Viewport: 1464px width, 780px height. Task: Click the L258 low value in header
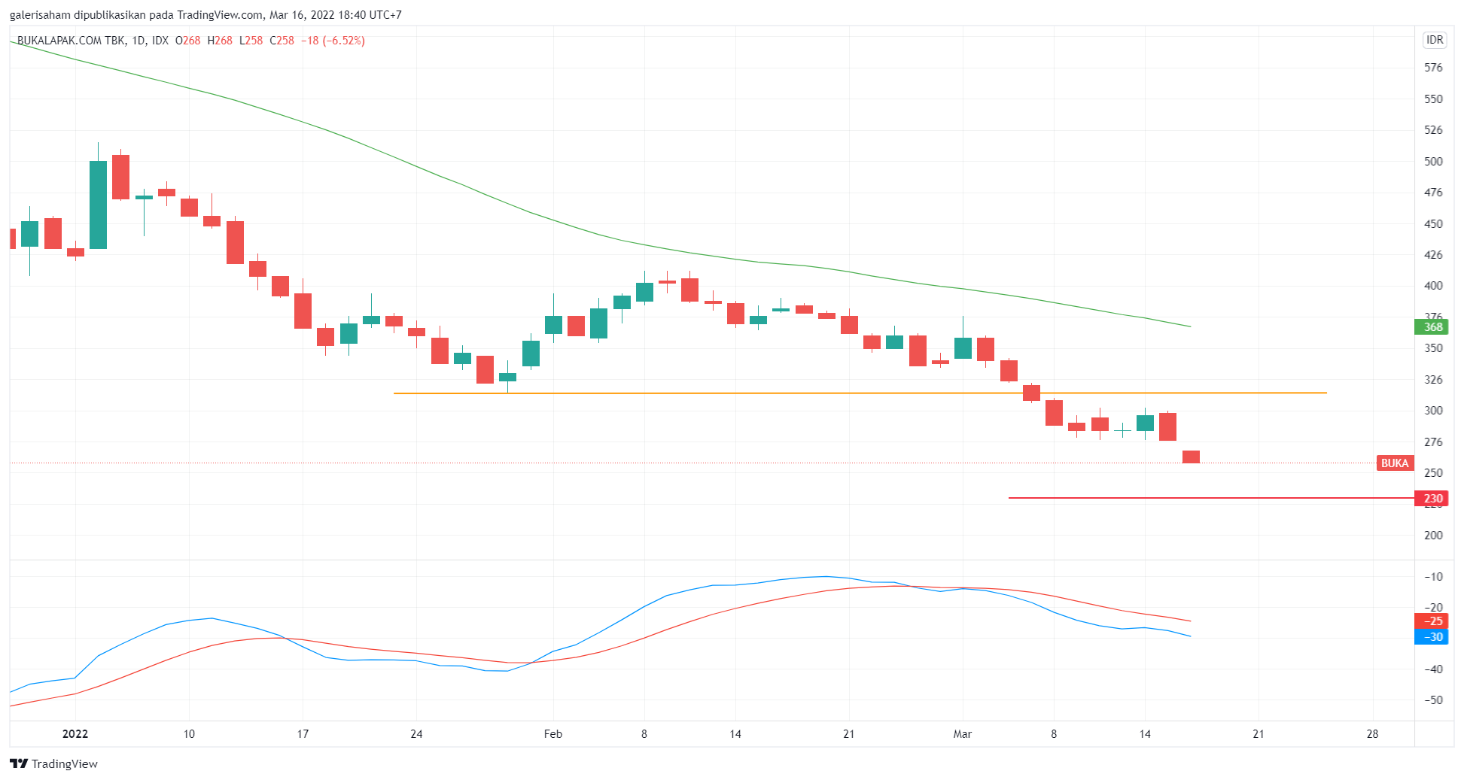click(251, 41)
